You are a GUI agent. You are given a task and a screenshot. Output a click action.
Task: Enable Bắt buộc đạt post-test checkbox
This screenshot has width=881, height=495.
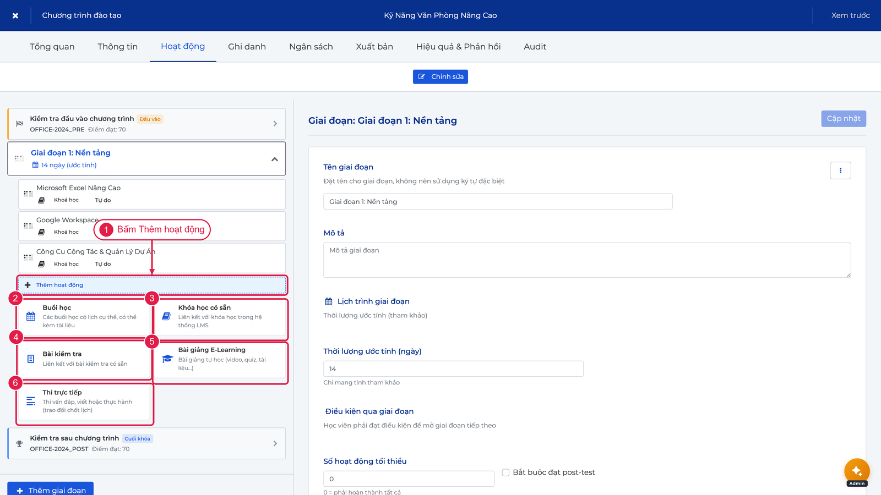click(x=505, y=472)
